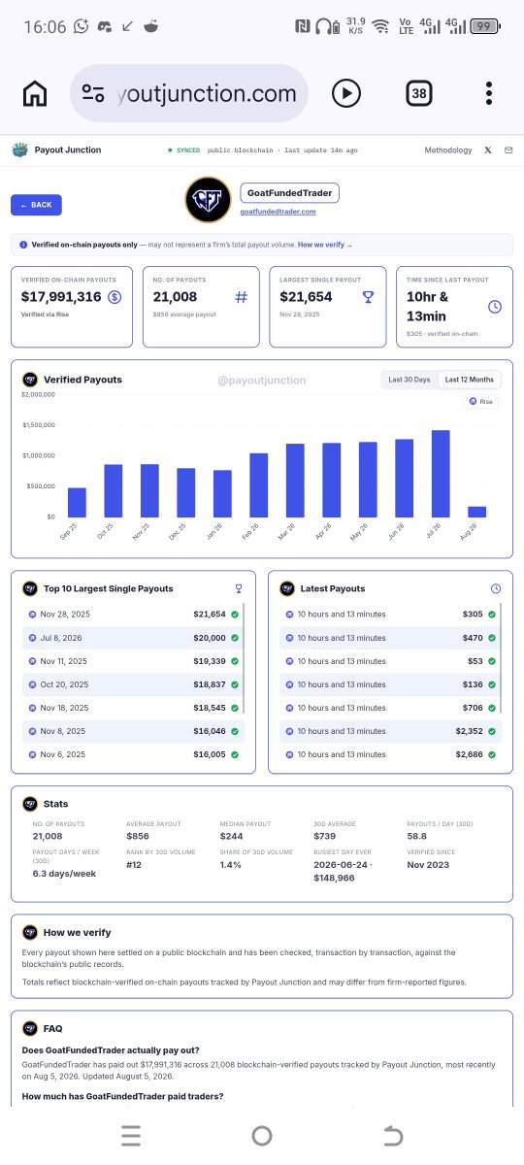This screenshot has height=1165, width=524.
Task: Click the Payout Junction logo icon
Action: 19,150
